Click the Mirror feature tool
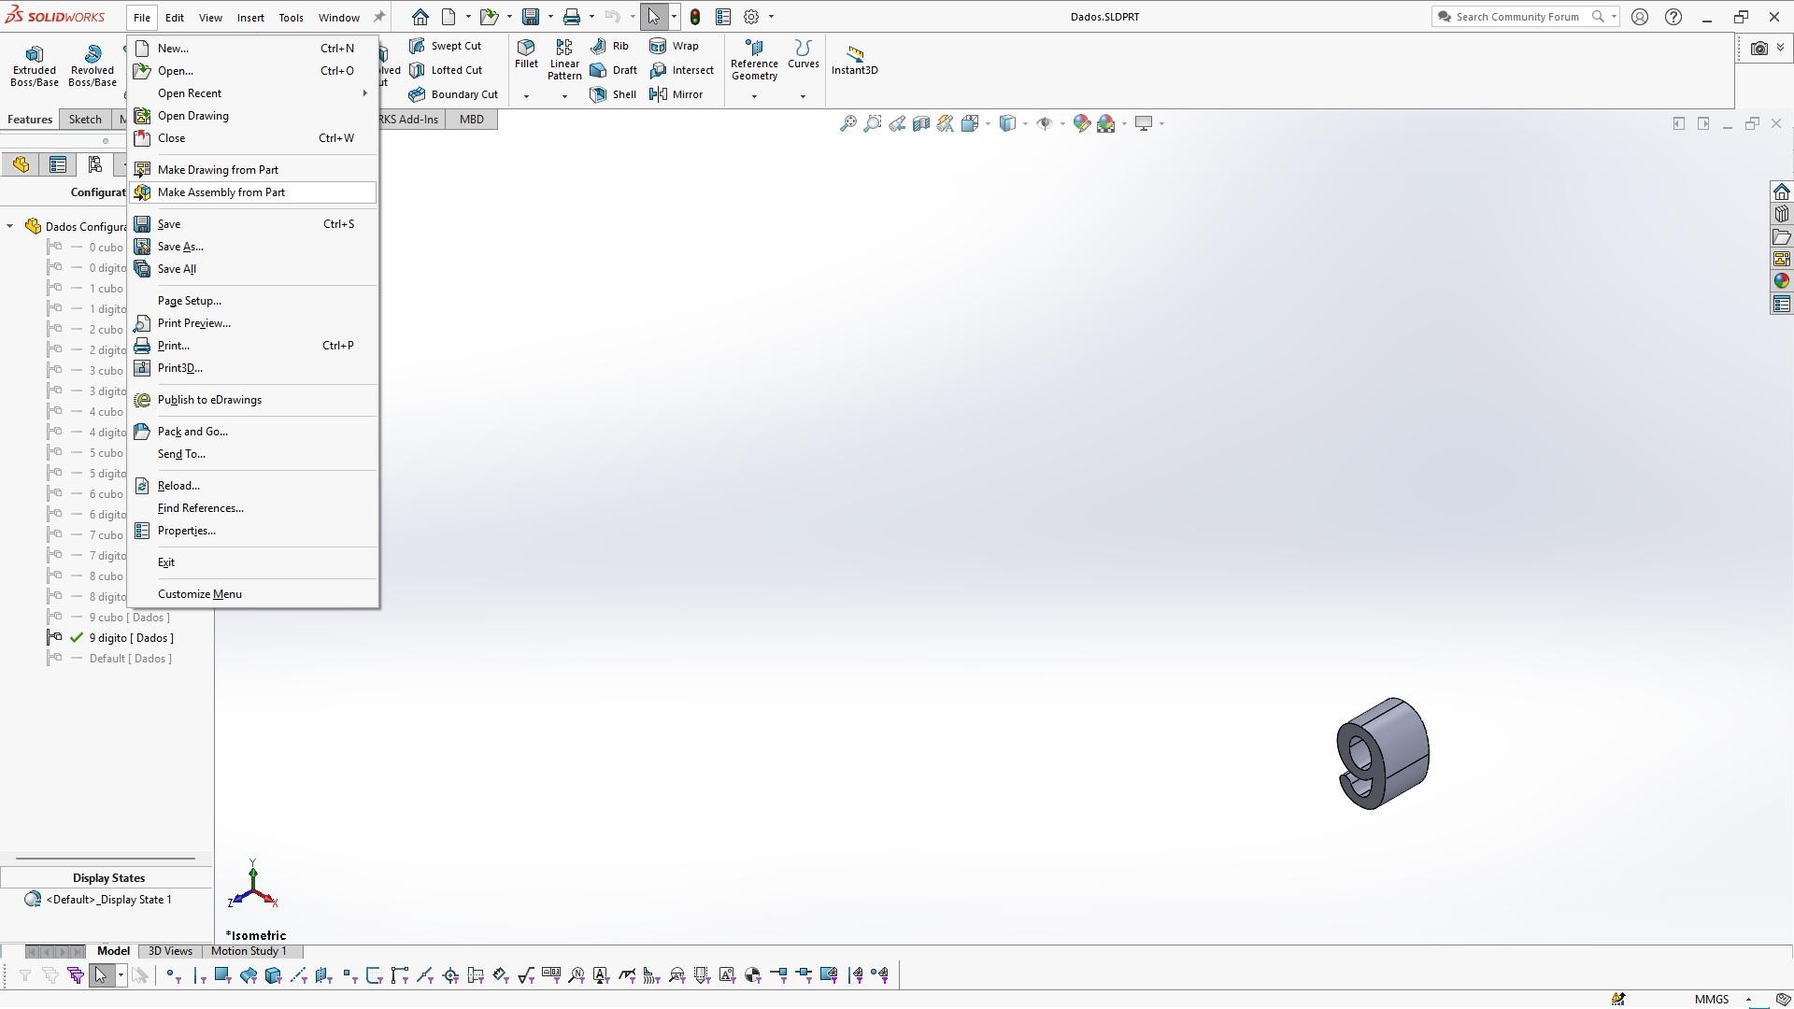 (676, 94)
